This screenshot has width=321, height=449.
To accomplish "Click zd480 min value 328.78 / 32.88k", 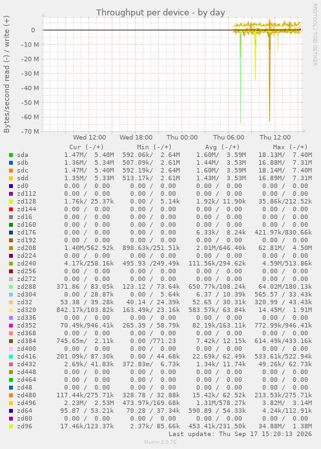I will [151, 395].
